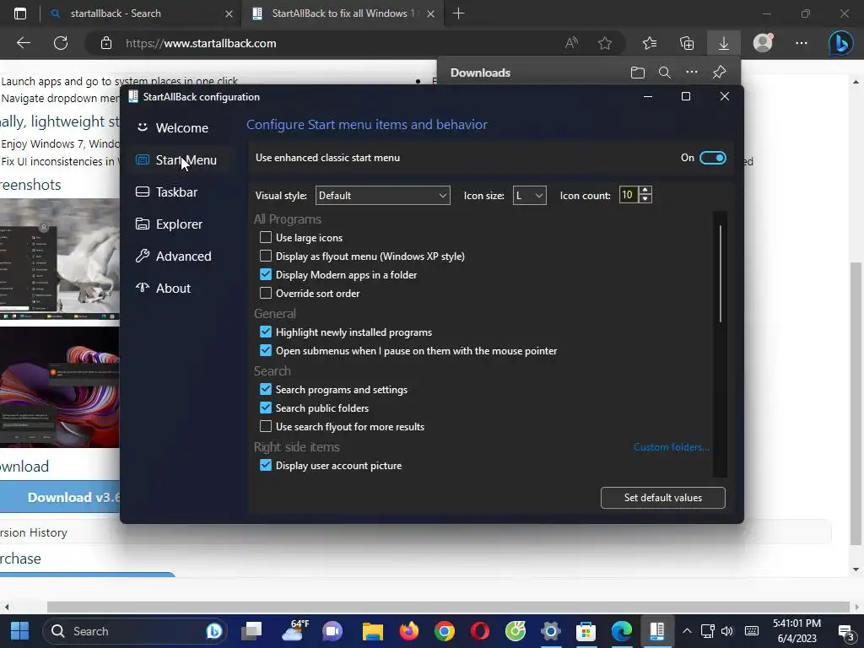Viewport: 864px width, 648px height.
Task: Click the taskbar Search box
Action: click(134, 631)
